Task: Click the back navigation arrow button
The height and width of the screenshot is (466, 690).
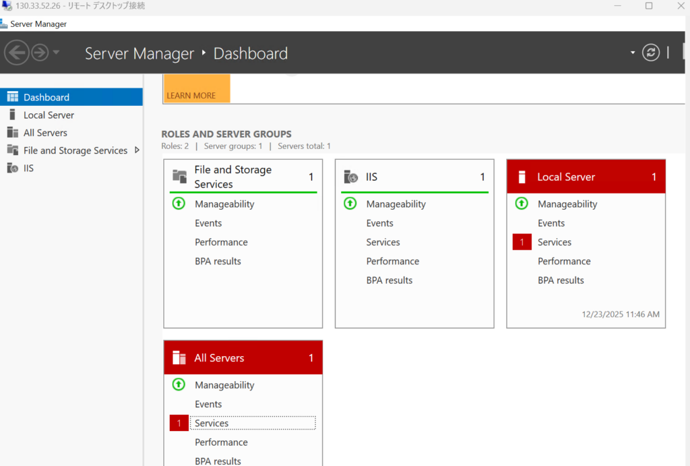Action: [x=17, y=53]
